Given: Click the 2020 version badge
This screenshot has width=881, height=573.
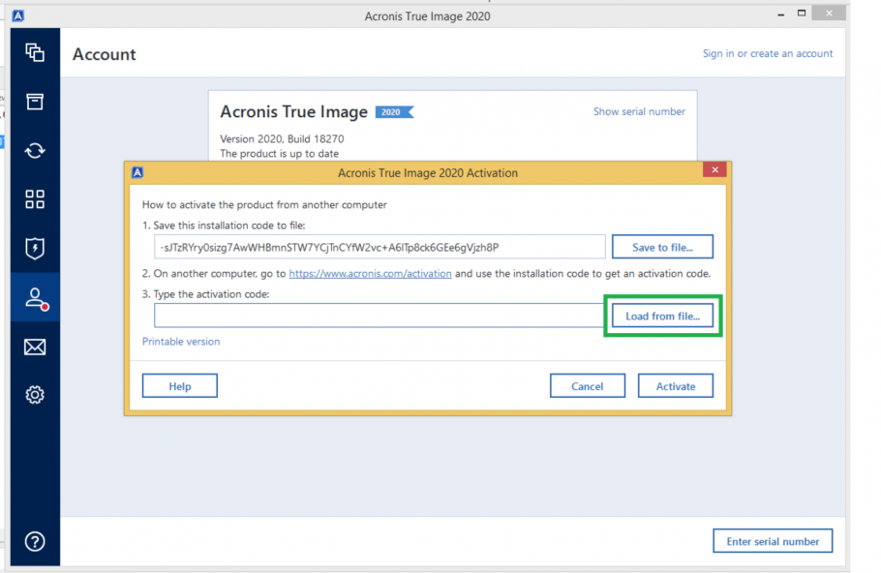Looking at the screenshot, I should [394, 112].
